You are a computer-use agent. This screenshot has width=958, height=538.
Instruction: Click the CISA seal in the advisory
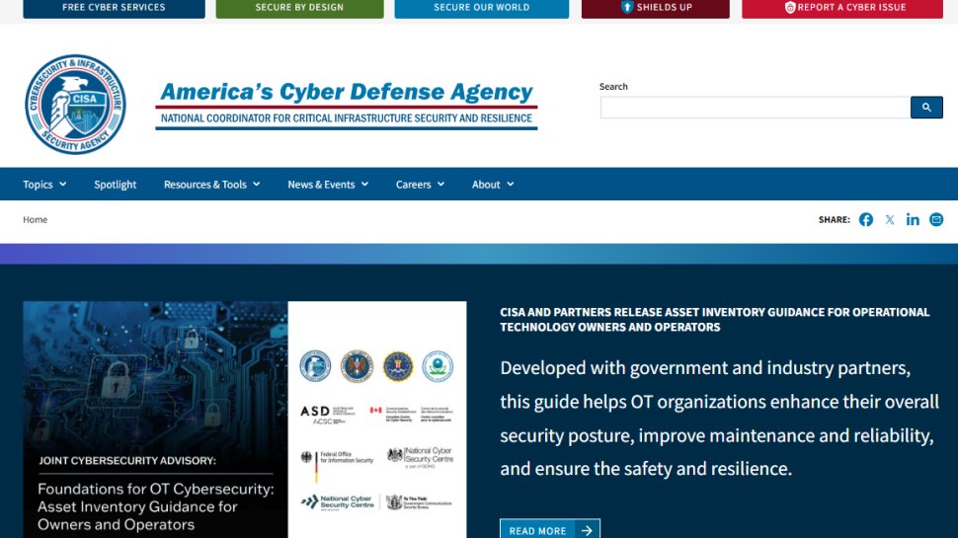click(x=315, y=366)
